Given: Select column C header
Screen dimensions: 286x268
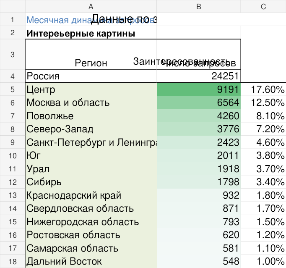Looking at the screenshot, I should coord(263,6).
